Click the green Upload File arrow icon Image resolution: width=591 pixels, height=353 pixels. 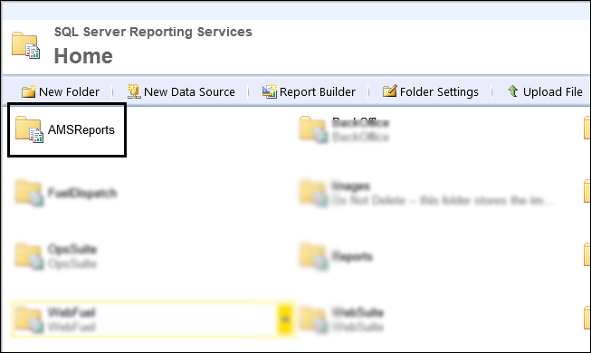tap(512, 91)
